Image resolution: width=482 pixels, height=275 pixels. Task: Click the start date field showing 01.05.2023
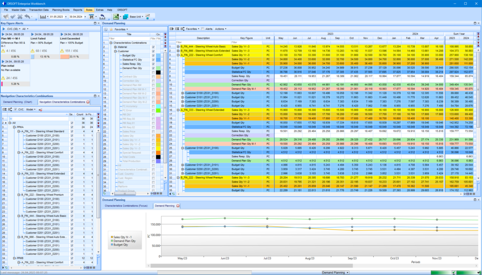(x=56, y=16)
